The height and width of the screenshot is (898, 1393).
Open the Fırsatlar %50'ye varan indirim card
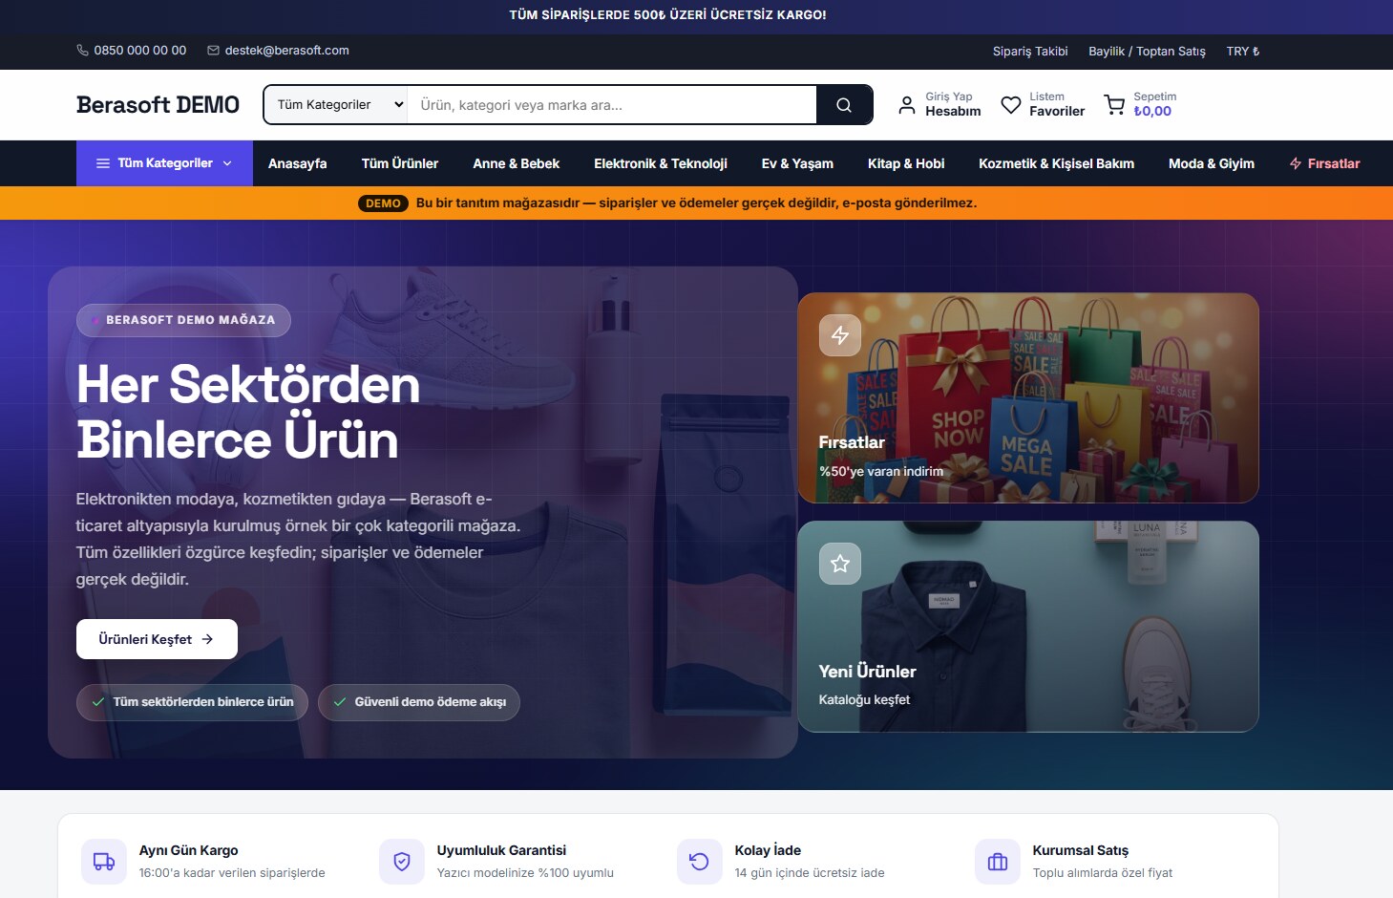coord(1028,398)
